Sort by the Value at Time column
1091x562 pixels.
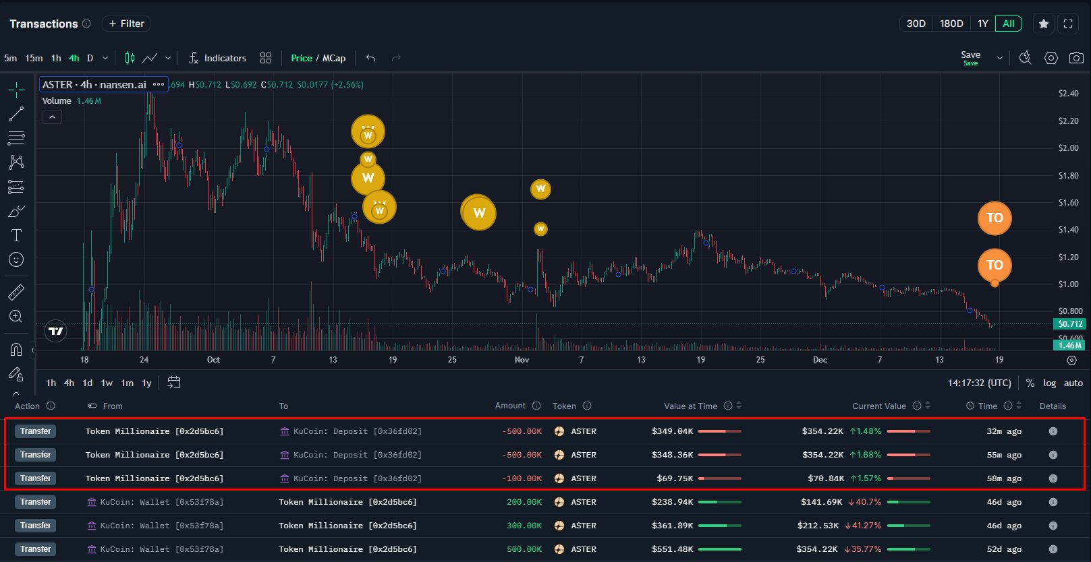point(739,406)
